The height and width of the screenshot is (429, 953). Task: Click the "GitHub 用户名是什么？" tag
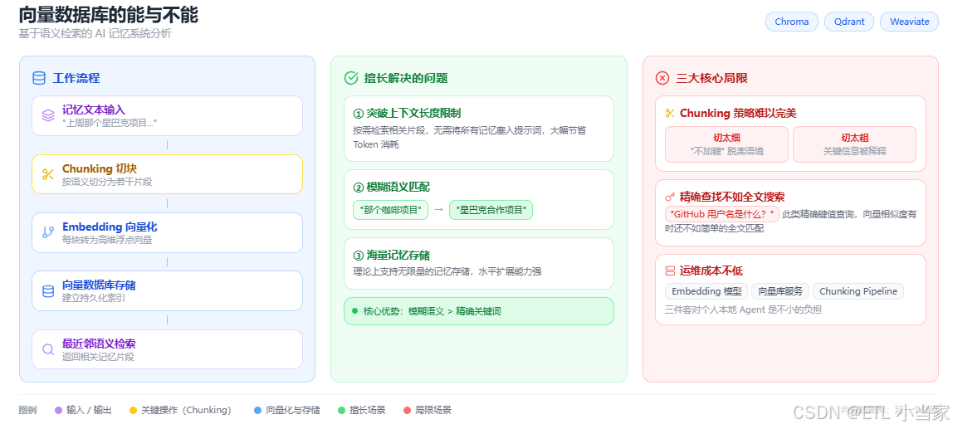(722, 214)
